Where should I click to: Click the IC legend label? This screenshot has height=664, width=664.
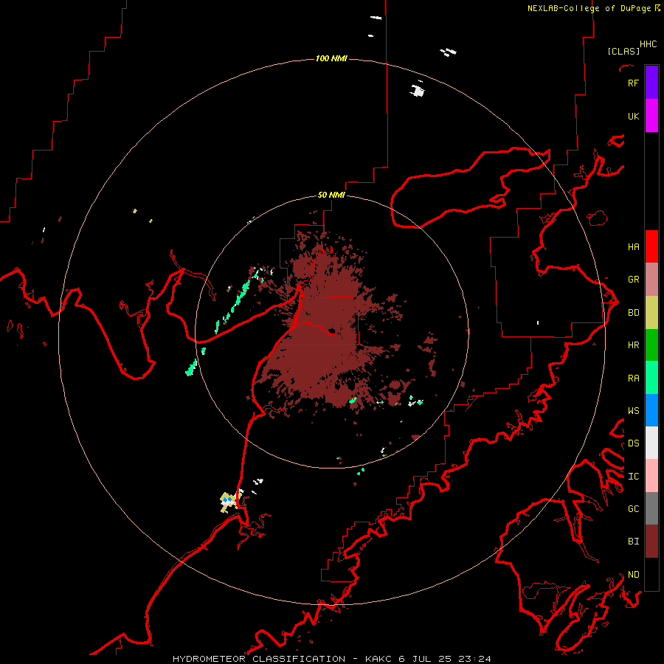click(x=633, y=477)
